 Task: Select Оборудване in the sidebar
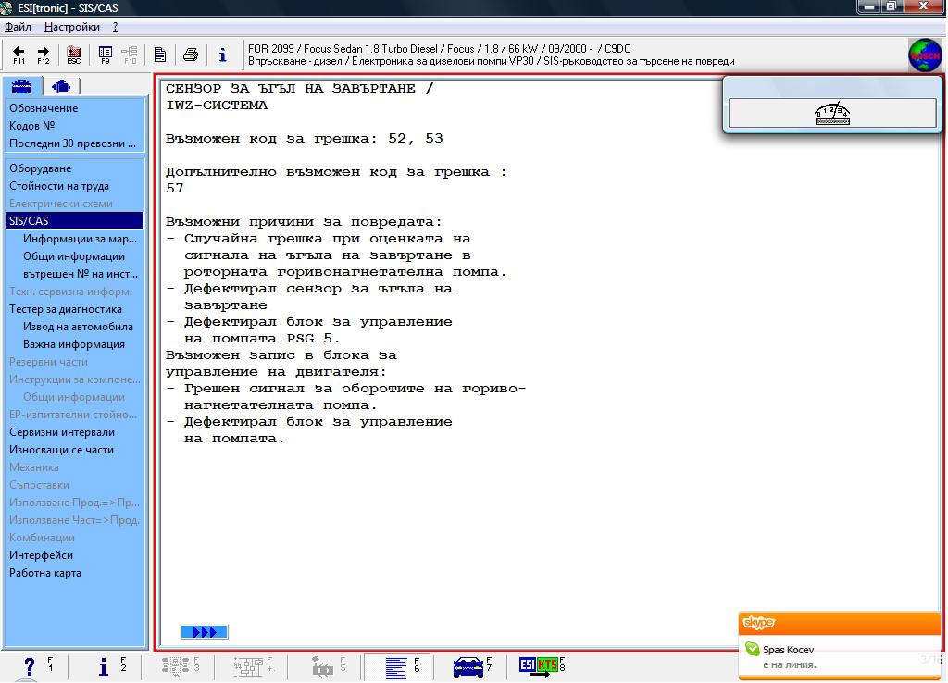point(40,168)
